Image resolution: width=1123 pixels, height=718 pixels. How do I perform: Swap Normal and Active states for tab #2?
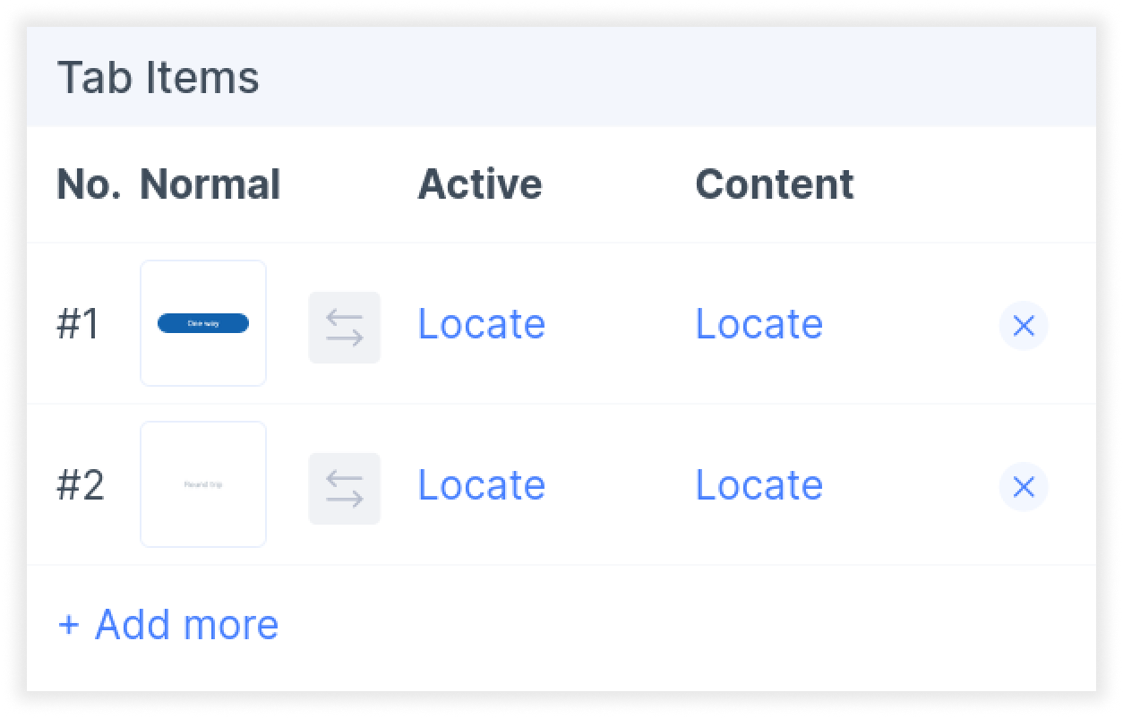(x=344, y=489)
